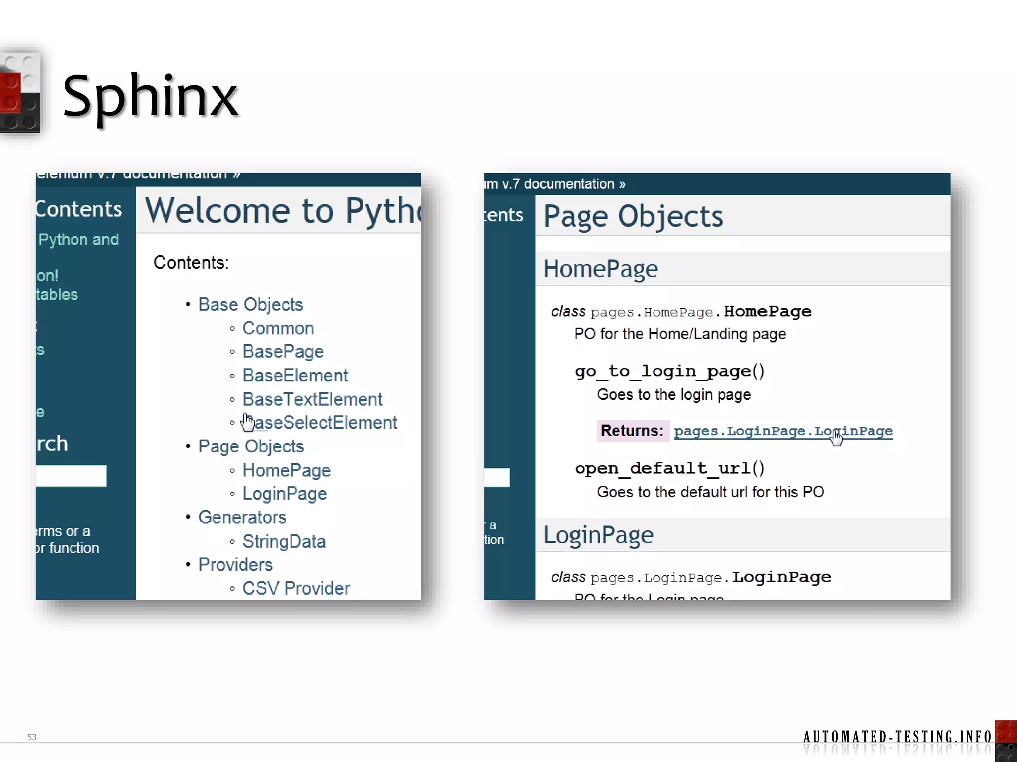1017x762 pixels.
Task: Open the BaseSelectElement link
Action: point(320,423)
